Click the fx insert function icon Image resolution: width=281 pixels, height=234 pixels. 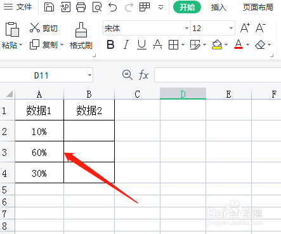(x=143, y=75)
